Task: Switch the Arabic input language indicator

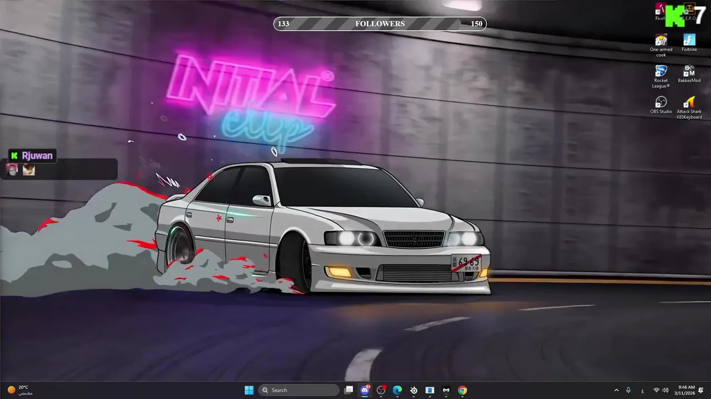Action: [643, 390]
